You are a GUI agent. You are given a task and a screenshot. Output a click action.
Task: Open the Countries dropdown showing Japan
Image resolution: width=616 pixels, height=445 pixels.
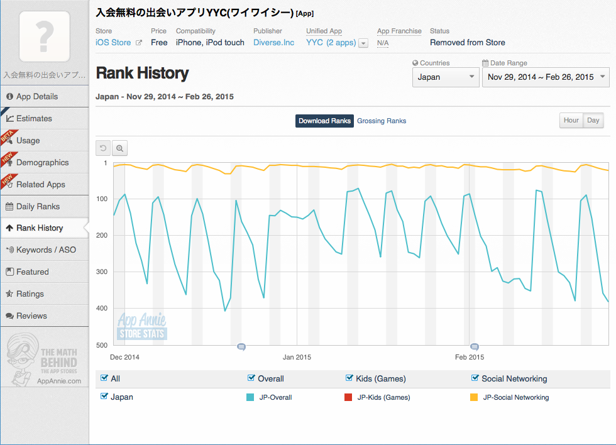tap(446, 77)
